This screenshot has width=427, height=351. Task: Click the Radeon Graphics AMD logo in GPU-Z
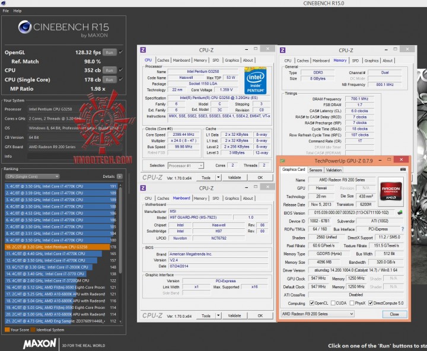pos(391,190)
